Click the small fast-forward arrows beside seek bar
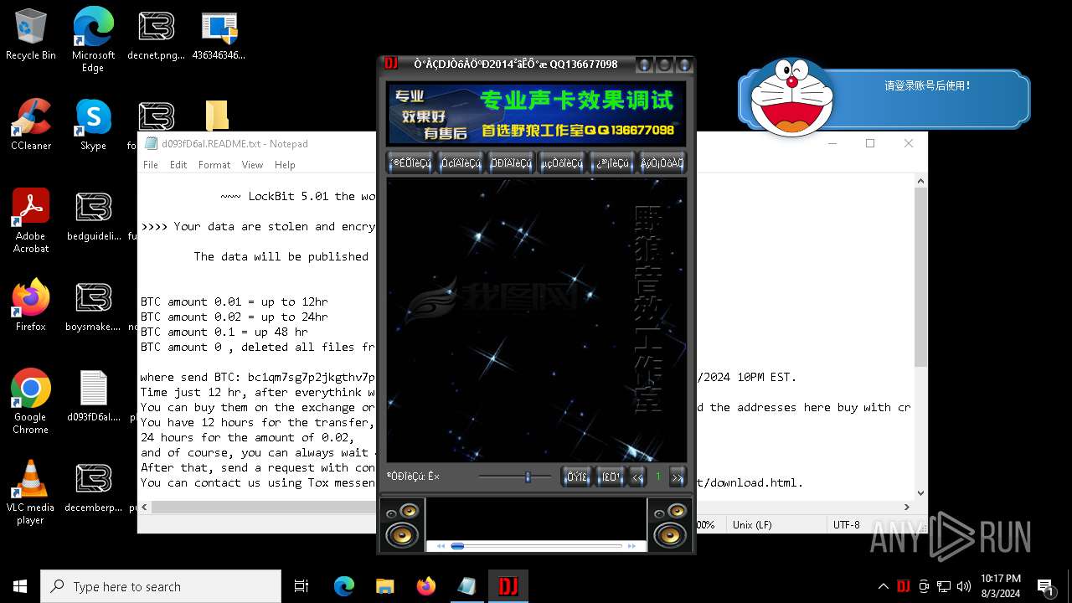This screenshot has height=603, width=1072. point(632,546)
